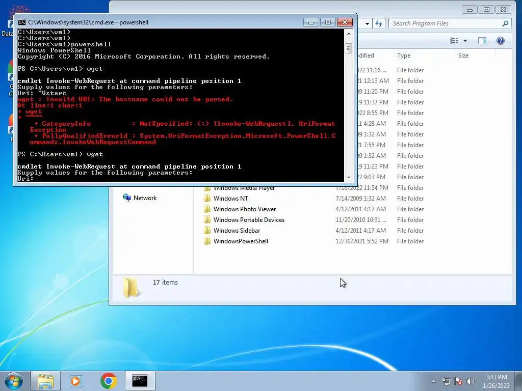522x391 pixels.
Task: Select the Windows Photo Viewer folder
Action: tap(245, 209)
